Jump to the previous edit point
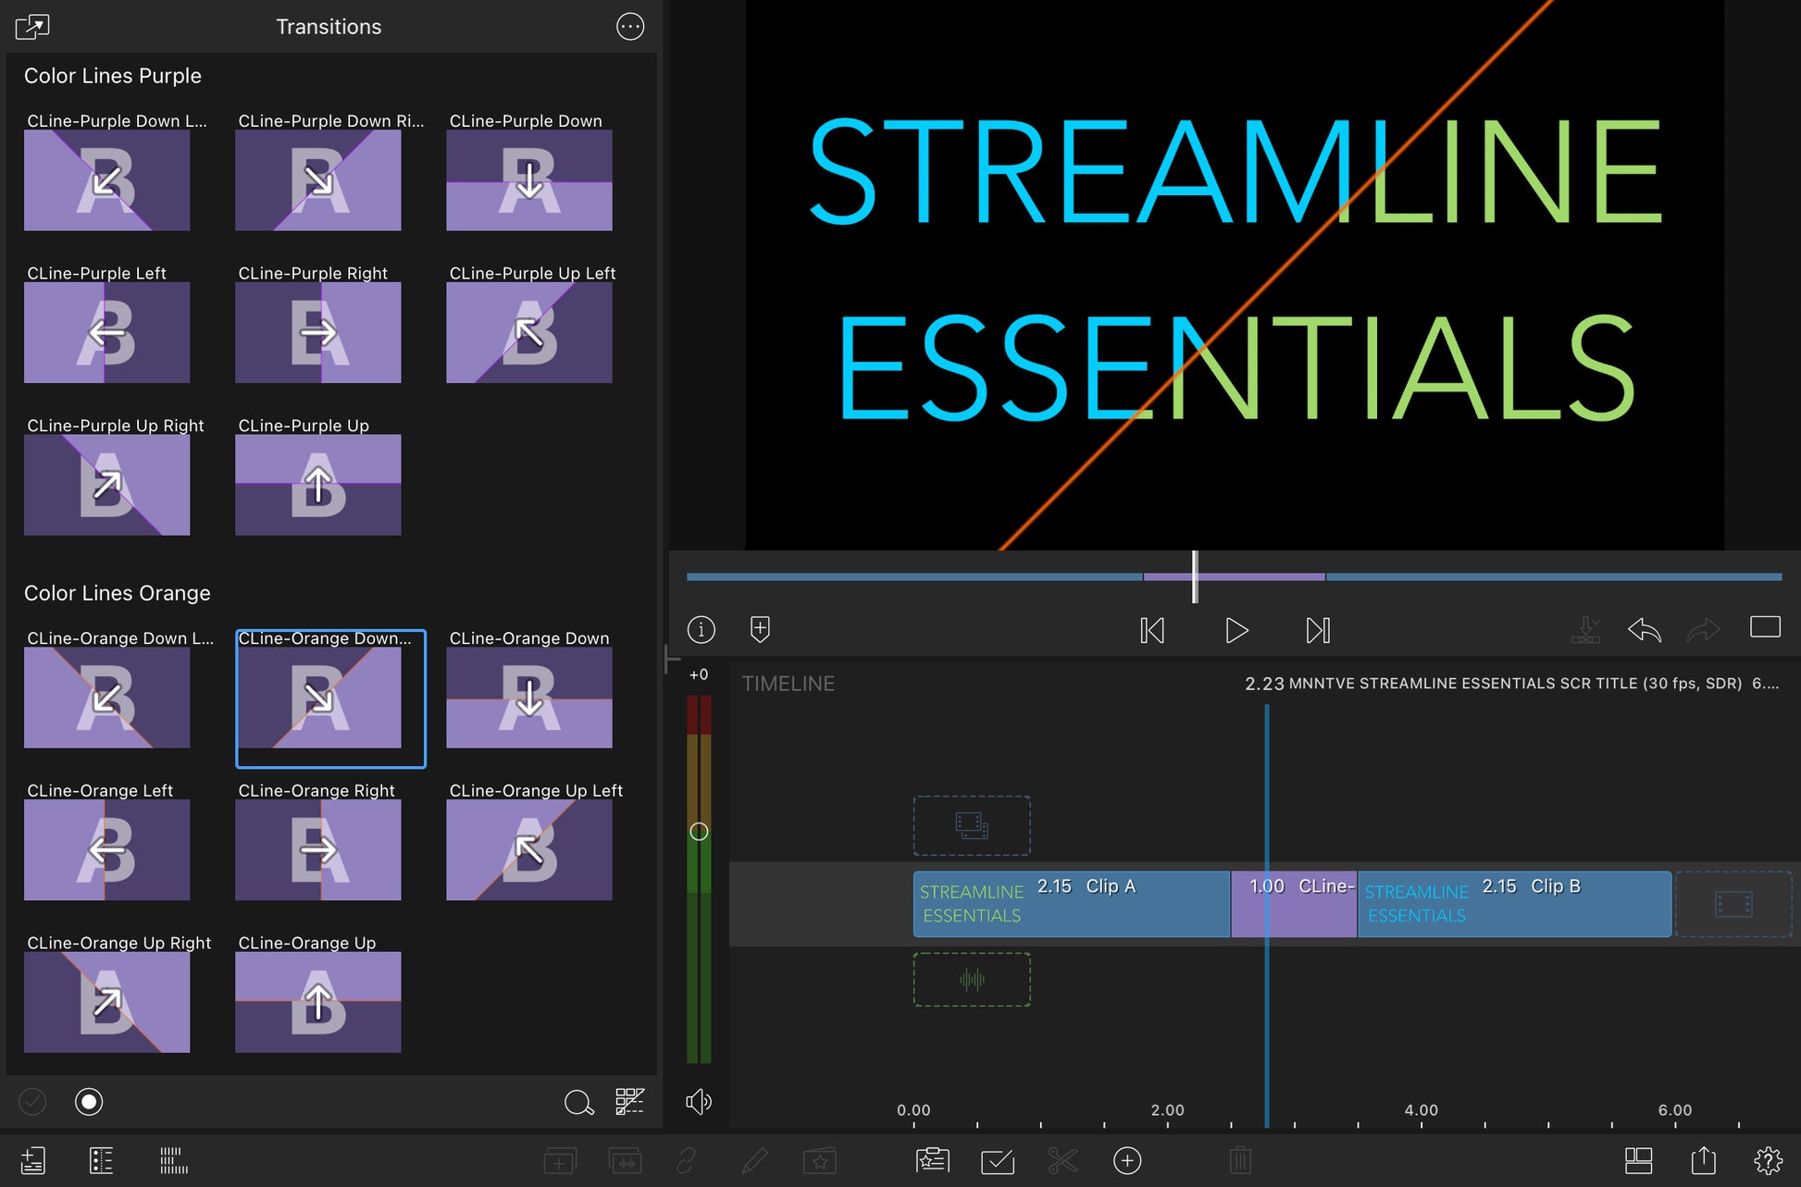 (1152, 631)
